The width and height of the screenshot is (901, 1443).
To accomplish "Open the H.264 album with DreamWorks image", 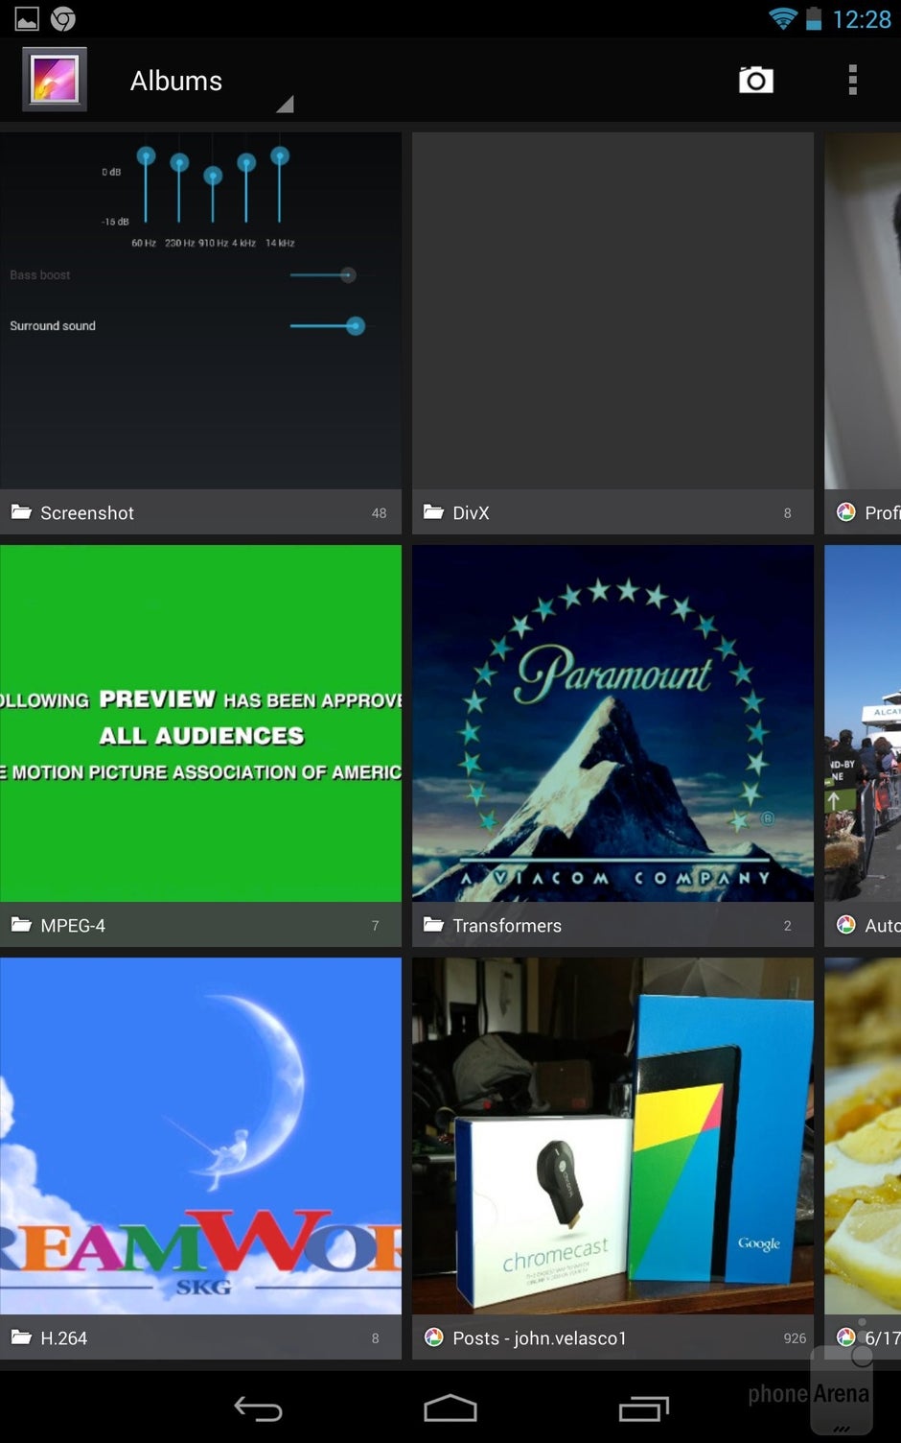I will [x=200, y=1136].
